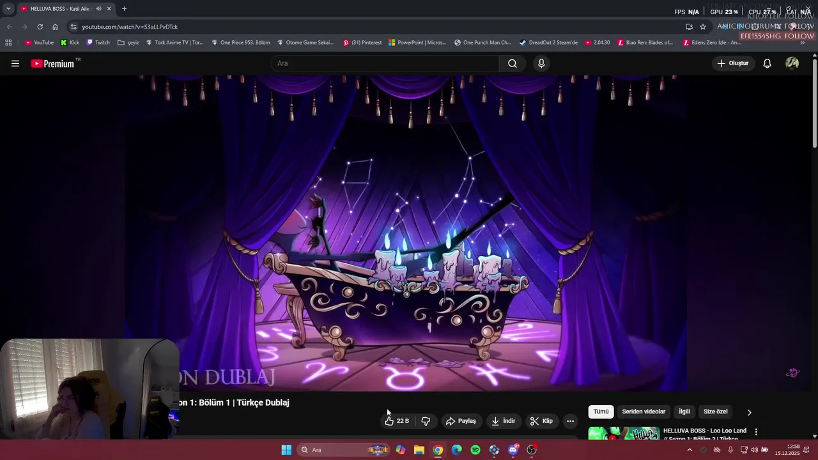This screenshot has height=460, width=818.
Task: Show next filter chips with right chevron
Action: coord(750,412)
